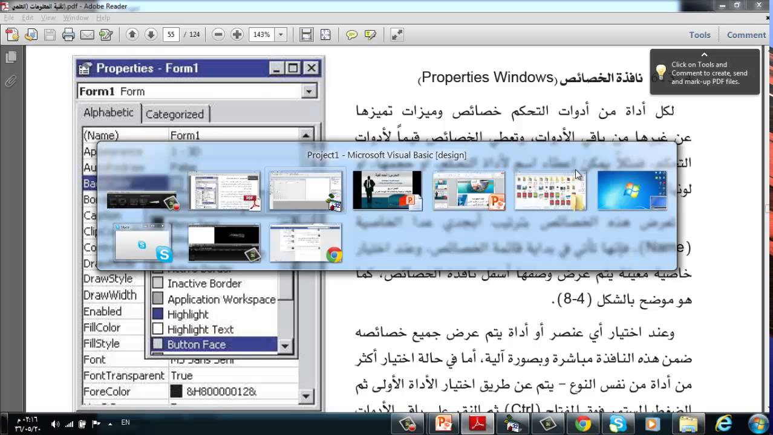The width and height of the screenshot is (773, 435).
Task: Select the Skype thumbnail in switcher
Action: pyautogui.click(x=143, y=243)
